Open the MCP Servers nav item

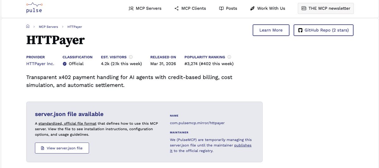click(145, 8)
